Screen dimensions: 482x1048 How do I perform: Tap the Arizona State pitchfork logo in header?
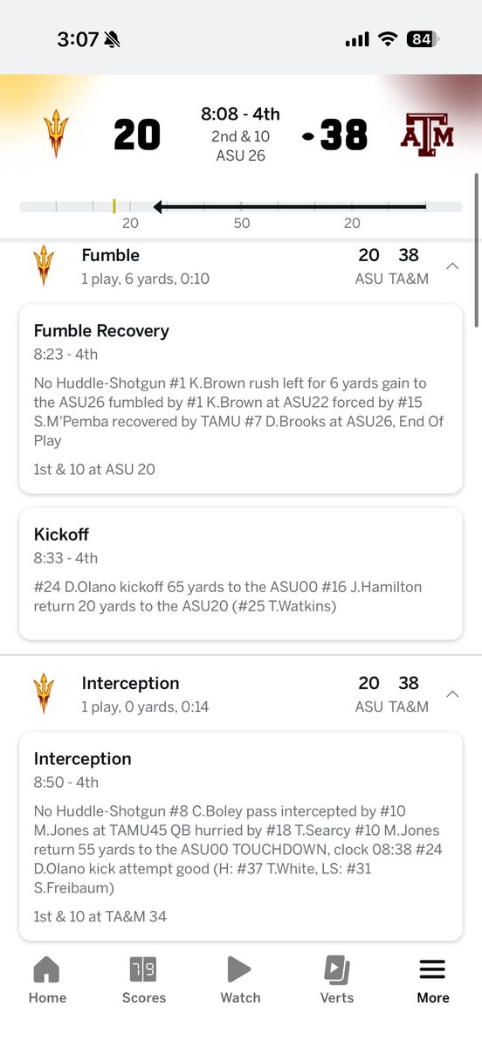(56, 135)
